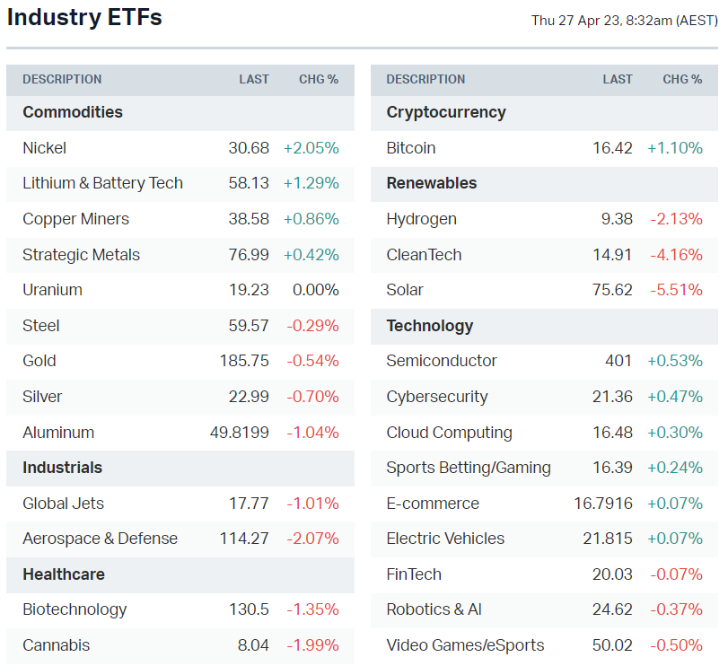Open Video Games/eSports ETF
The image size is (728, 666).
465,645
